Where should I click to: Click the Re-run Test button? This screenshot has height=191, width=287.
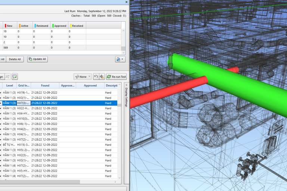tap(116, 76)
